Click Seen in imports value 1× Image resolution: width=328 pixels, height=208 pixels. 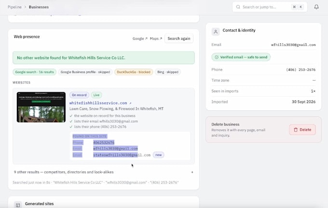point(313,91)
